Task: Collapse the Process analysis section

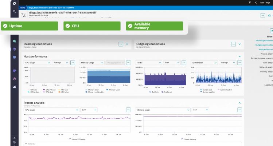Action: click(240, 103)
